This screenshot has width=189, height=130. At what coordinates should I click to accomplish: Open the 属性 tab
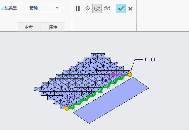point(53,27)
